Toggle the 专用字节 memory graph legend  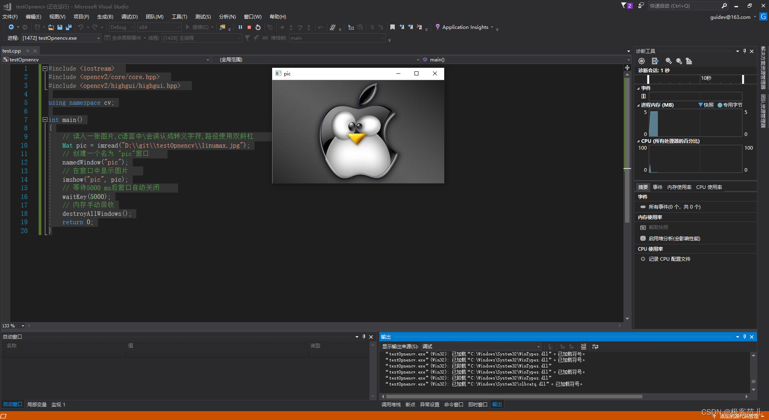coord(730,105)
